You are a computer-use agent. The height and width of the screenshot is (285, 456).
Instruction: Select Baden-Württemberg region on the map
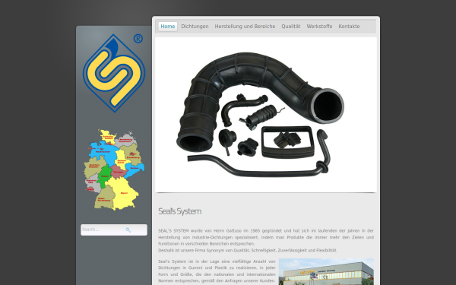(x=104, y=198)
